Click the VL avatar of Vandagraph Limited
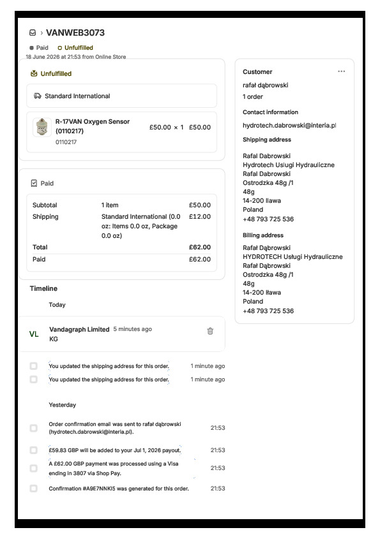This screenshot has height=537, width=380. click(34, 334)
